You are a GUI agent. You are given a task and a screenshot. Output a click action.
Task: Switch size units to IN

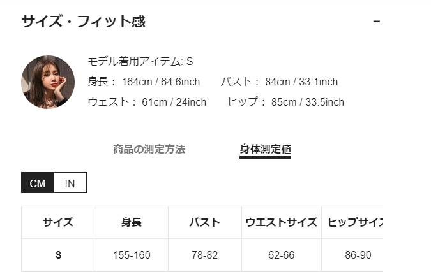tap(70, 183)
